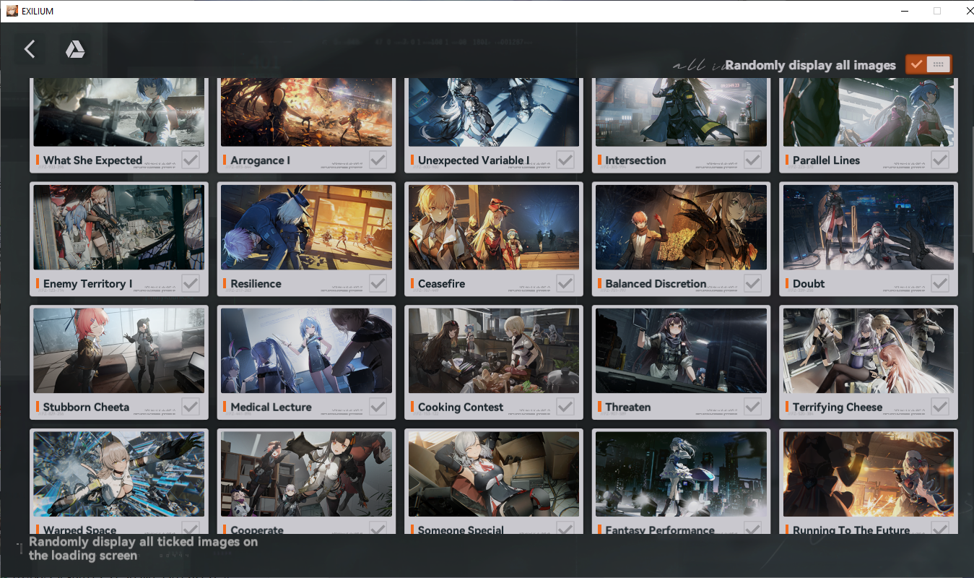Toggle the Randomly display all images switch
This screenshot has width=974, height=578.
(x=929, y=64)
